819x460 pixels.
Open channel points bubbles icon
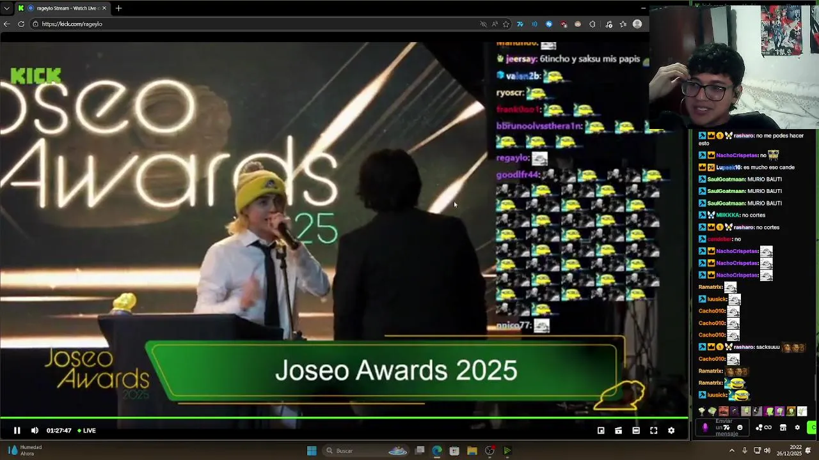[759, 428]
